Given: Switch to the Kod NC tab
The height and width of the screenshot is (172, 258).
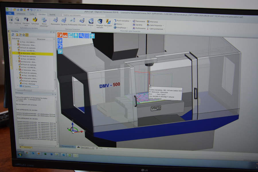Looking at the screenshot, I should [x=52, y=15].
